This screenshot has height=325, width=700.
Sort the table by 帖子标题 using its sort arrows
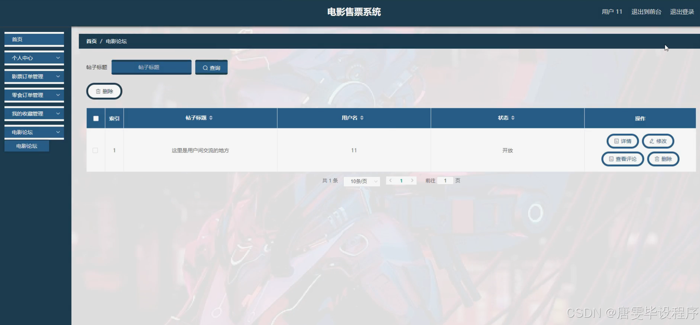tap(211, 118)
